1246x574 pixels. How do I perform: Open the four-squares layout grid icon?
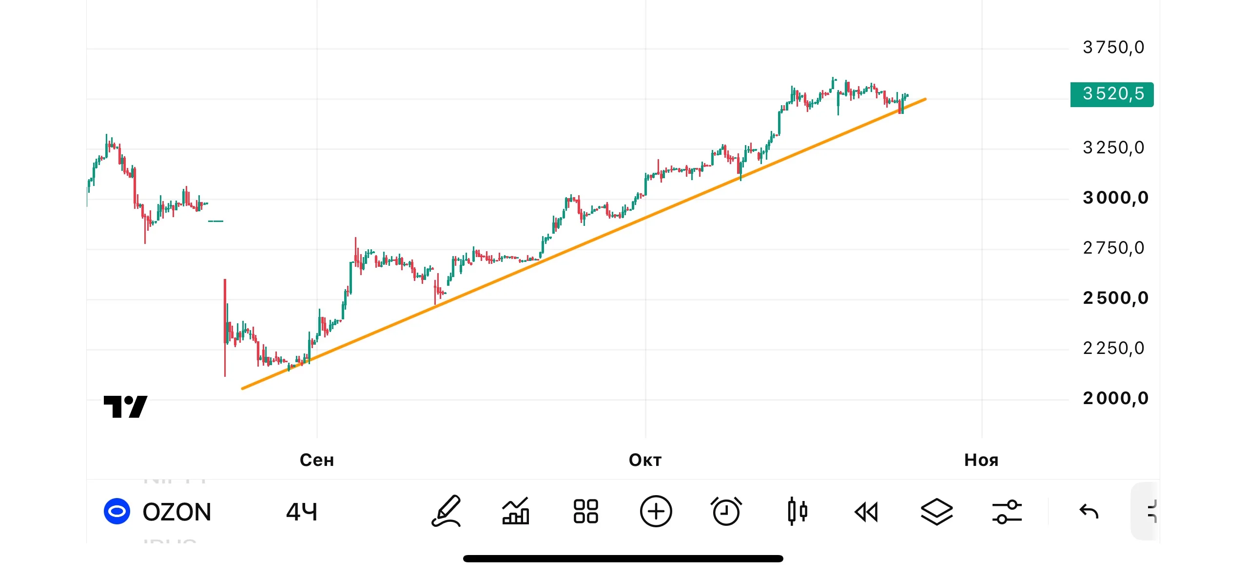585,511
